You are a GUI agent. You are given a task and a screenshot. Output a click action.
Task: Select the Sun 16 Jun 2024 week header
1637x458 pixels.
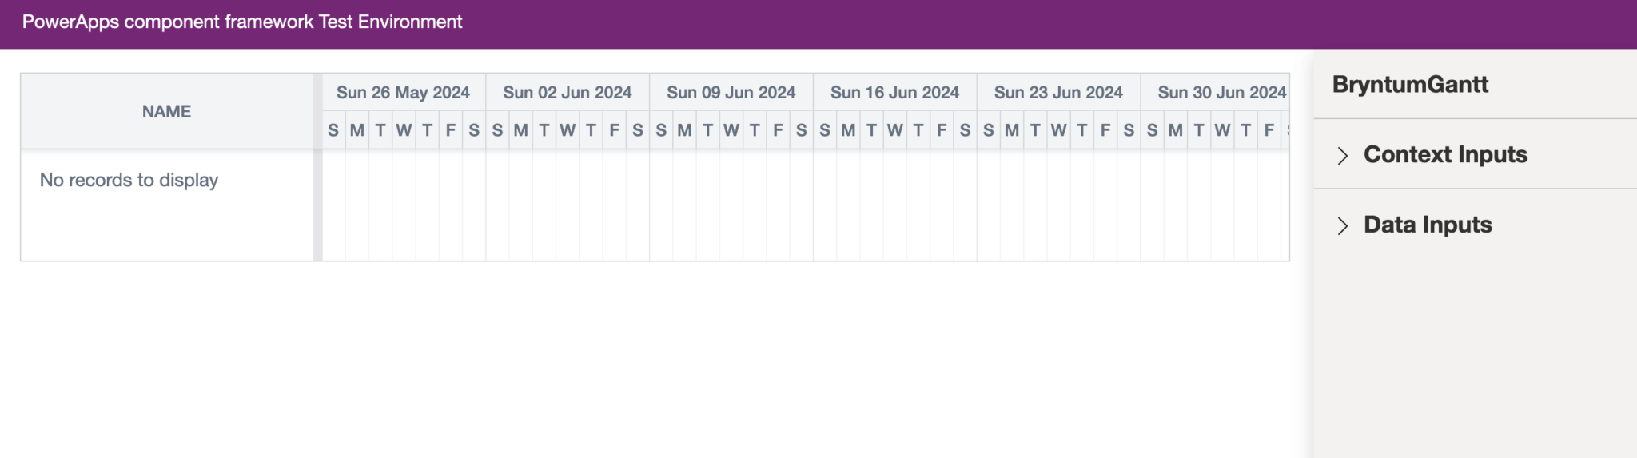click(x=894, y=93)
